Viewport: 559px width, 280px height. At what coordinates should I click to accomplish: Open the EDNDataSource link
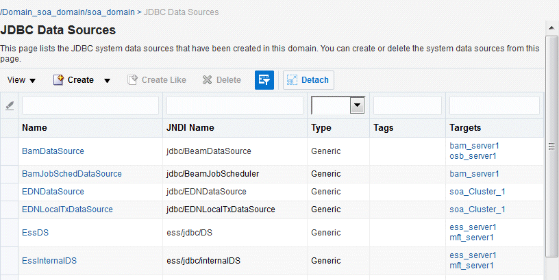click(x=53, y=192)
